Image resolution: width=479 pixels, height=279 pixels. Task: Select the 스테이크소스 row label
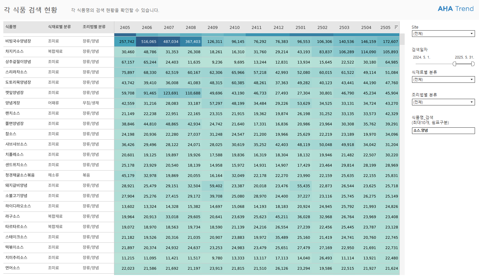[16, 237]
